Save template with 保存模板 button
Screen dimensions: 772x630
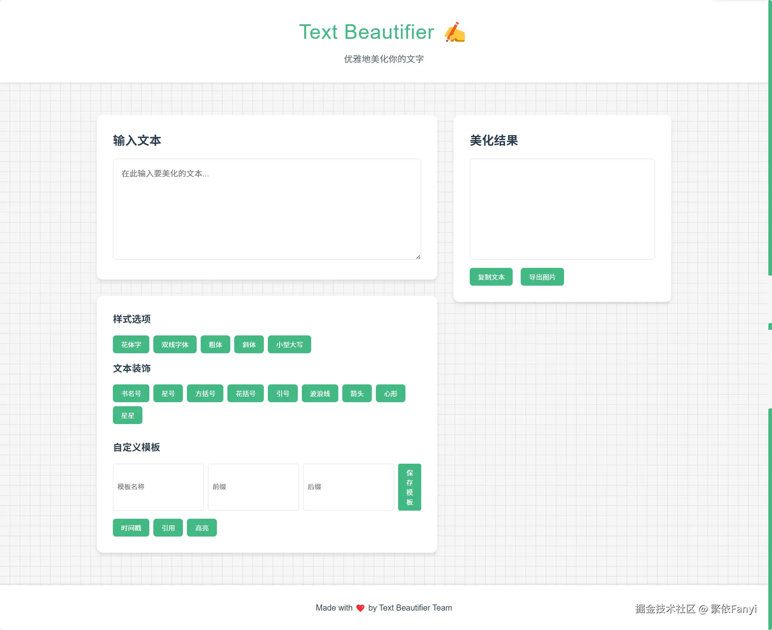tap(409, 487)
